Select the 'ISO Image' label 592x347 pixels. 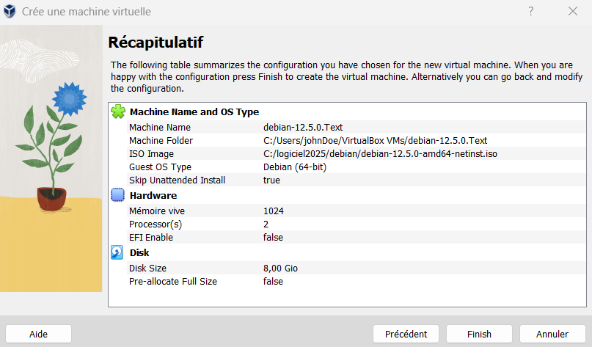coord(151,153)
